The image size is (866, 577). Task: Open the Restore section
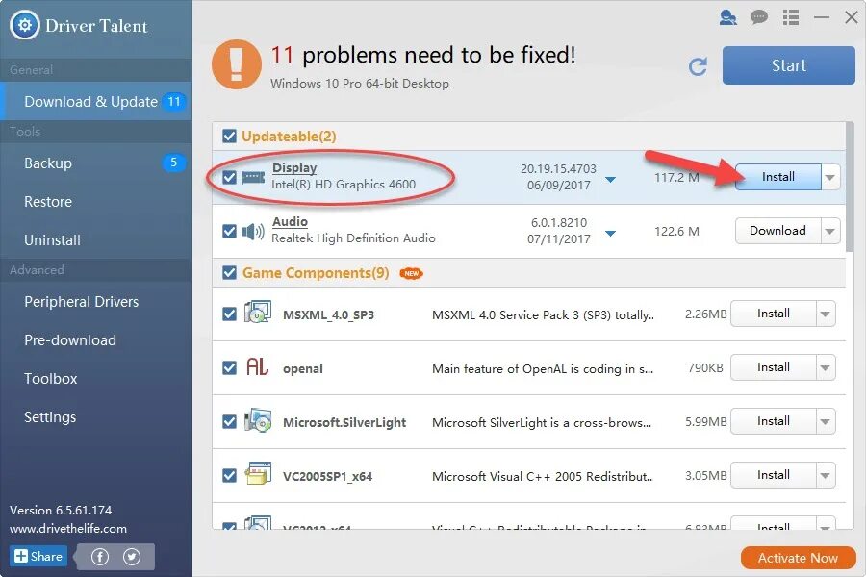click(x=95, y=202)
